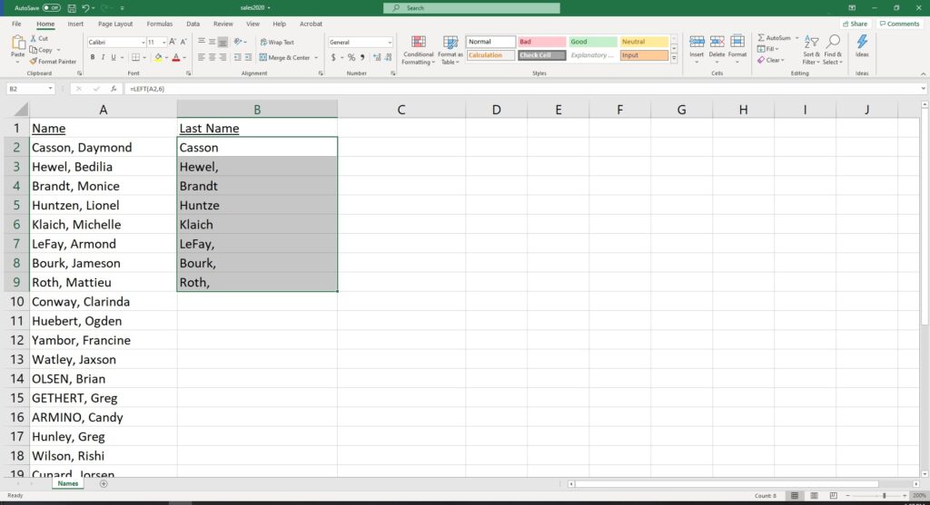The height and width of the screenshot is (505, 930).
Task: Click the Insert Function fx icon
Action: 114,89
